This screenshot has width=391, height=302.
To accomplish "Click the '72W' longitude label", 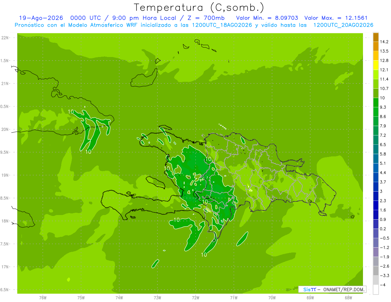I will [195, 297].
